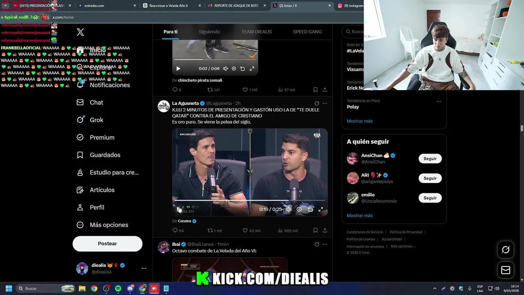
Task: Like the post with 43 mil likes
Action: click(251, 231)
